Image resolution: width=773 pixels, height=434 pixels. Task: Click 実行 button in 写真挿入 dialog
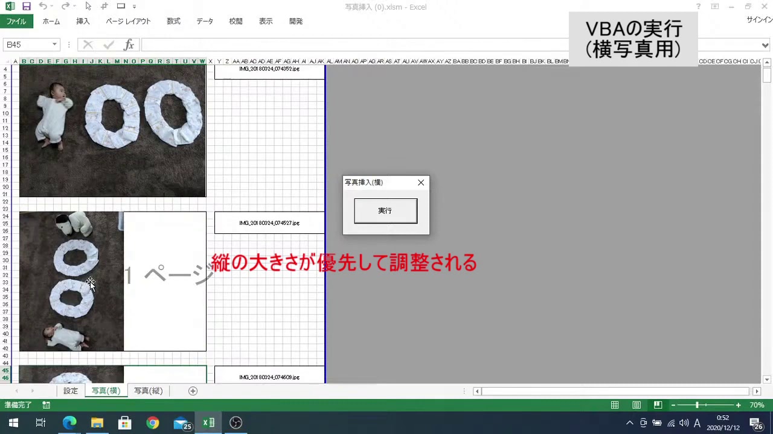pyautogui.click(x=385, y=211)
